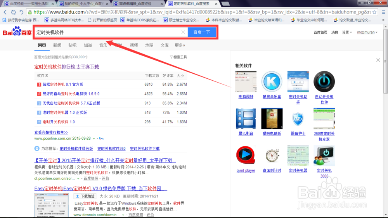The width and height of the screenshot is (388, 218).
Task: Open 定时关机软件排行榜 太平洋下载 result
Action: pos(67,67)
